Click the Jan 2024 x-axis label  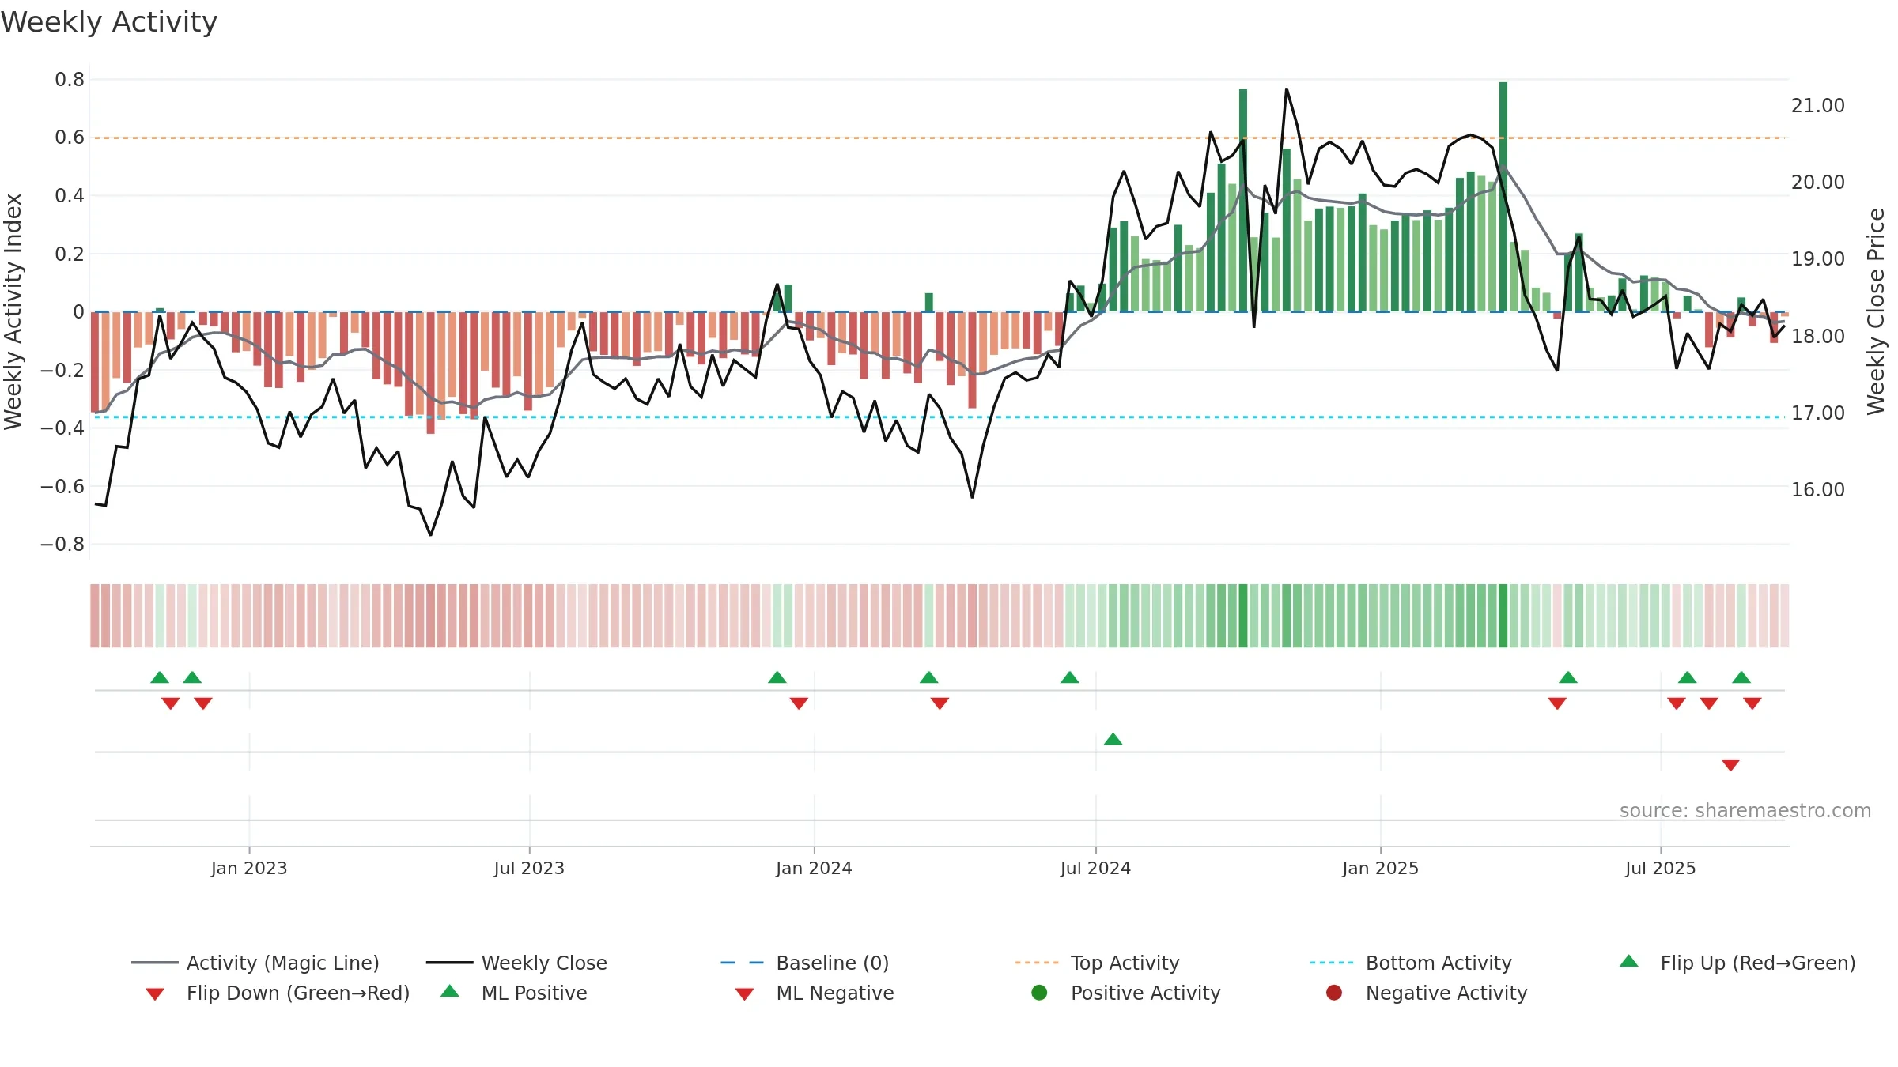coord(814,869)
